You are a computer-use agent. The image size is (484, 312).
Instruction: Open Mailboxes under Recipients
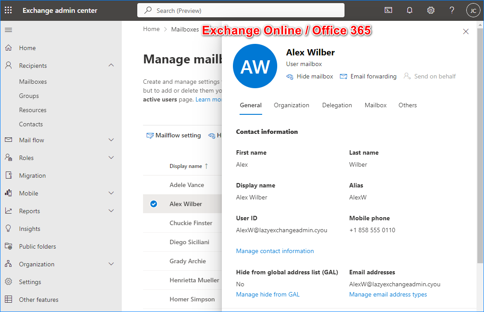click(33, 82)
